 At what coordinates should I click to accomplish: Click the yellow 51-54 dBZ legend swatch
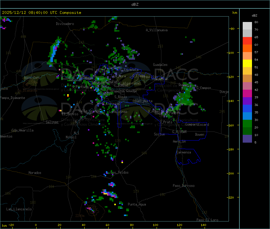coord(247,63)
